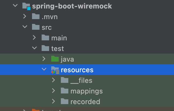Viewport: 174px width, 111px height.
Task: Click the mappings folder icon
Action: click(65, 91)
